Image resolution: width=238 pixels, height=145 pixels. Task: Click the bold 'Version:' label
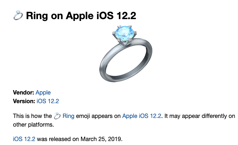tap(24, 101)
